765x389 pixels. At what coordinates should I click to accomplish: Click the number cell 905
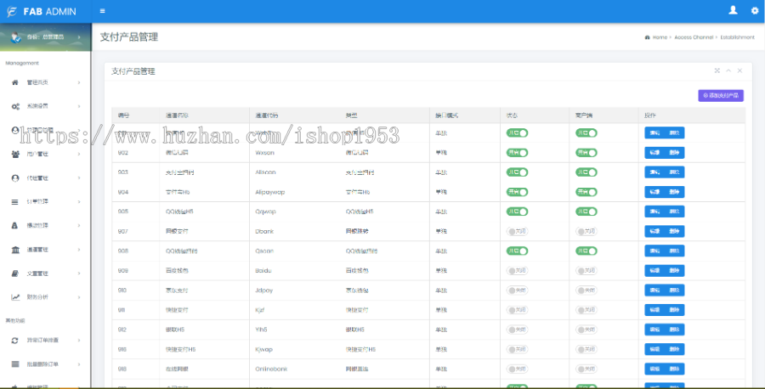[123, 211]
